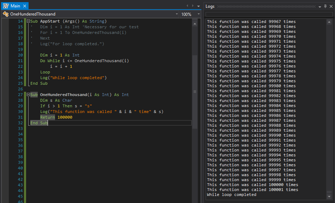The width and height of the screenshot is (335, 203).
Task: Click line number 27 in gutter
Action: (x=20, y=95)
